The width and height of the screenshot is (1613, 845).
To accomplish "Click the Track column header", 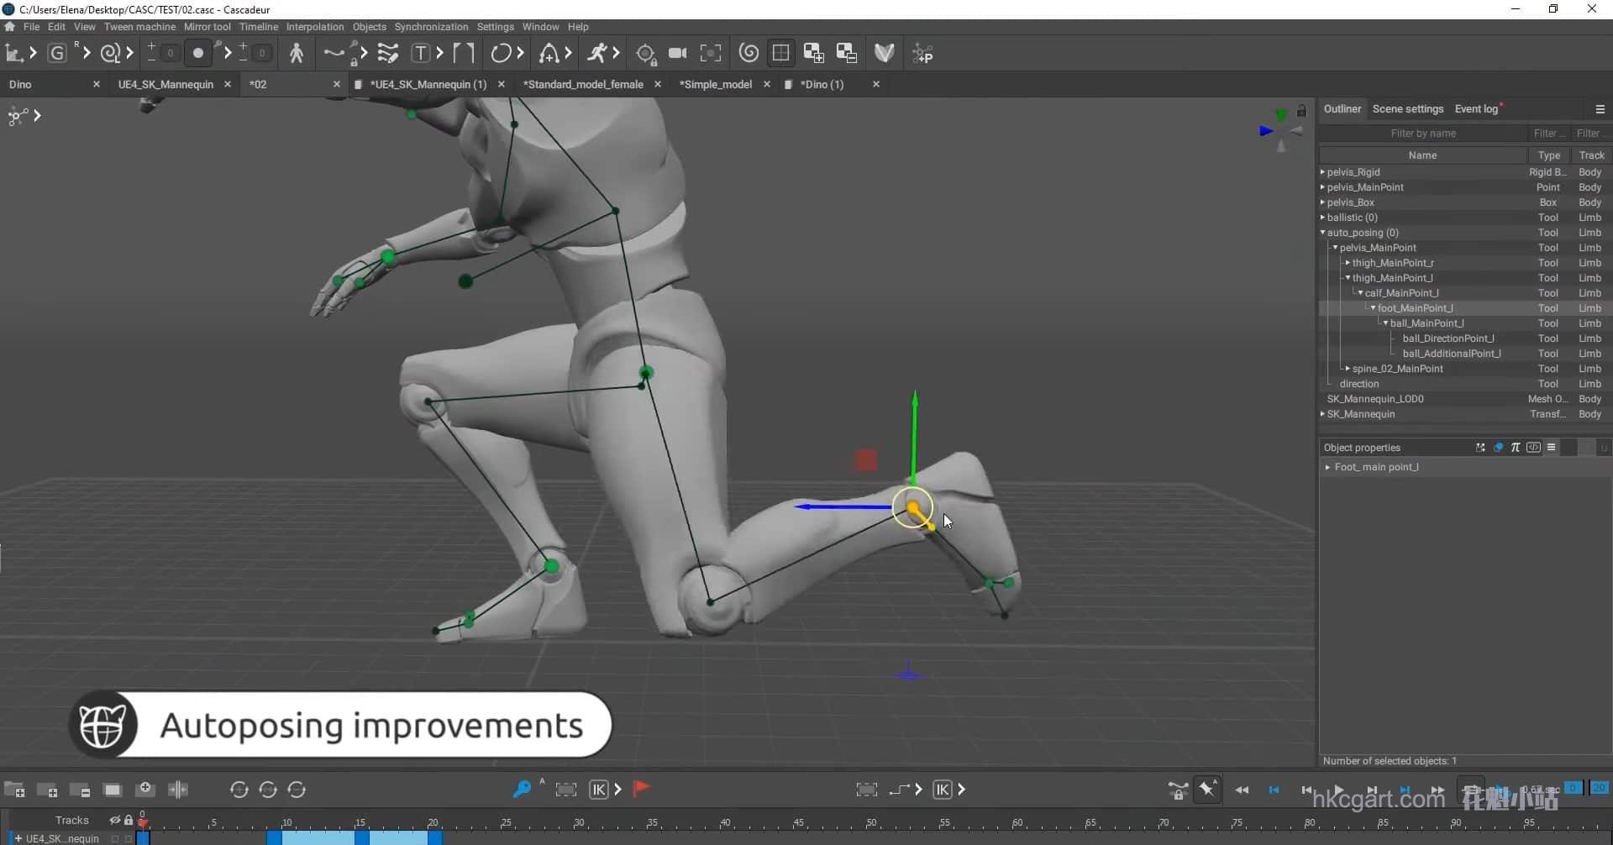I will pos(1591,155).
